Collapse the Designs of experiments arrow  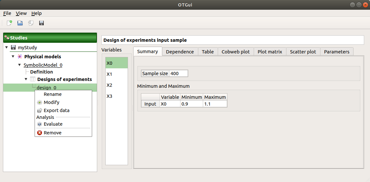(26, 79)
